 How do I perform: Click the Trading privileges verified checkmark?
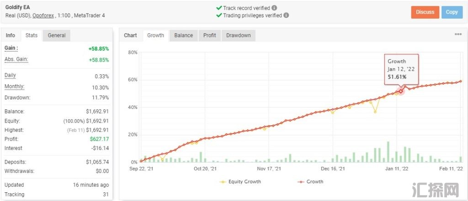[219, 15]
